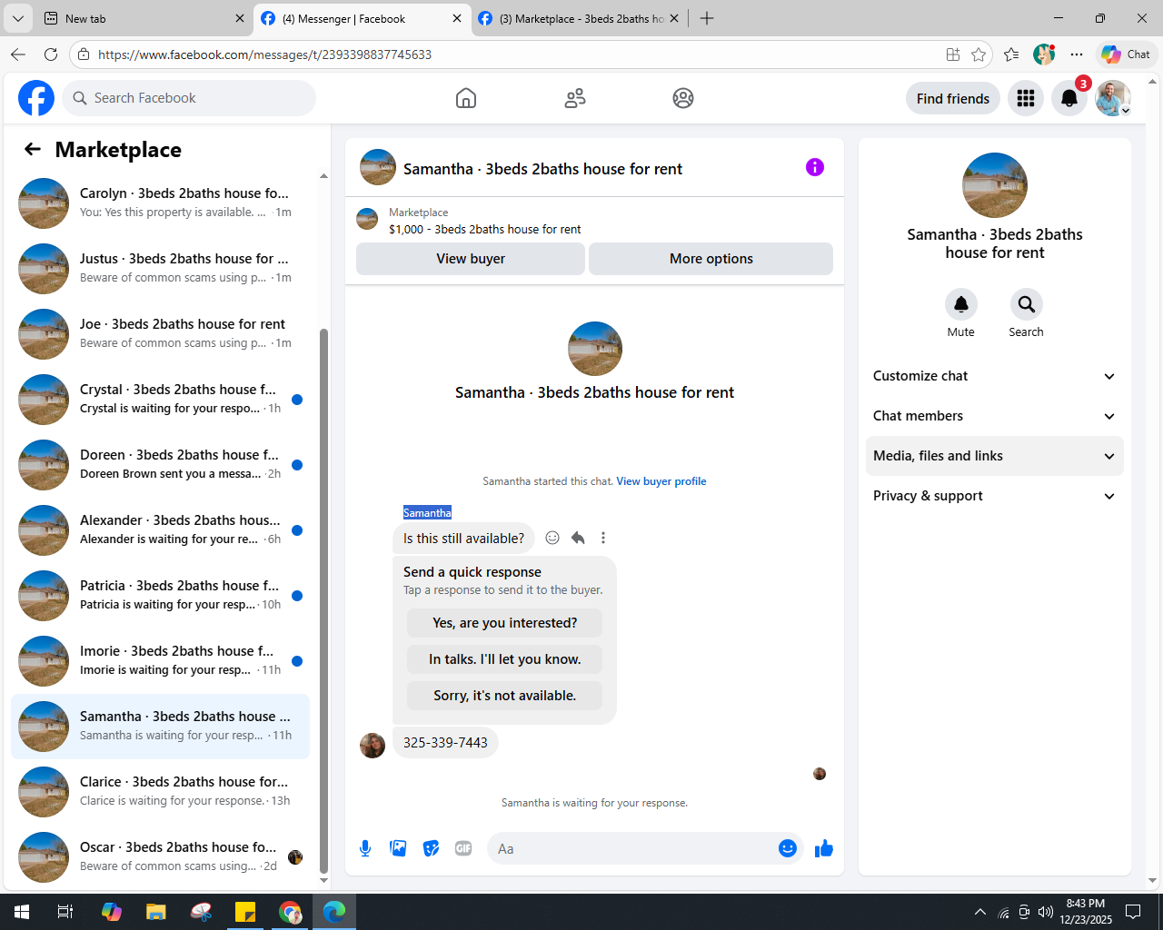Open the View buyer profile link

[x=661, y=481]
